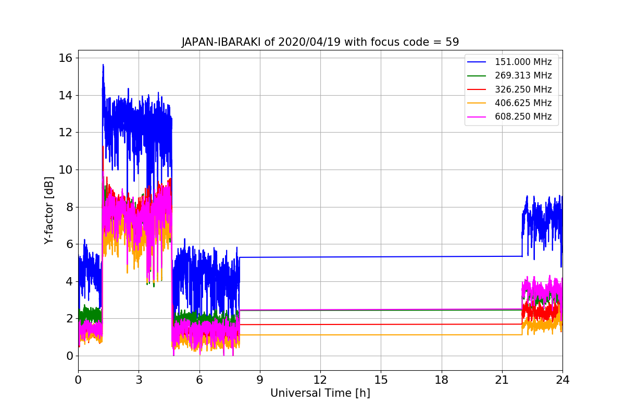
Task: Click the flat red 326.250 MHz line at 18 h
Action: coord(441,324)
